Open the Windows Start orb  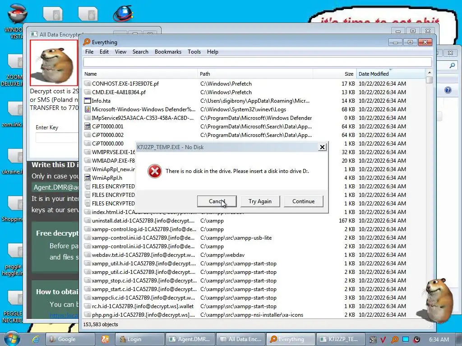point(12,338)
